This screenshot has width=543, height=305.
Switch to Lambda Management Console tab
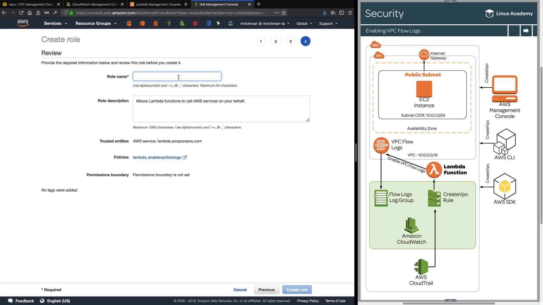pos(158,4)
